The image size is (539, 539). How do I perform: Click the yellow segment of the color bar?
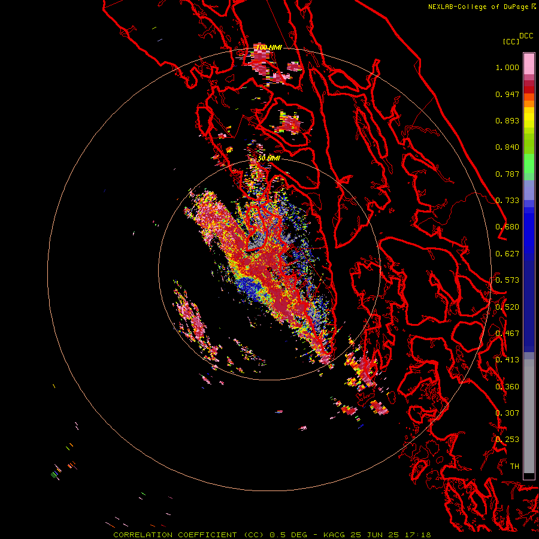tap(529, 118)
